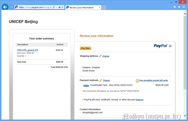Image resolution: width=188 pixels, height=121 pixels.
Task: Open the IE Tools gear icon
Action: click(184, 7)
